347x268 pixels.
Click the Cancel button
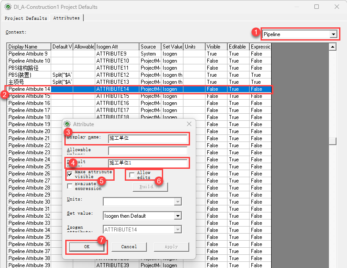pos(129,247)
